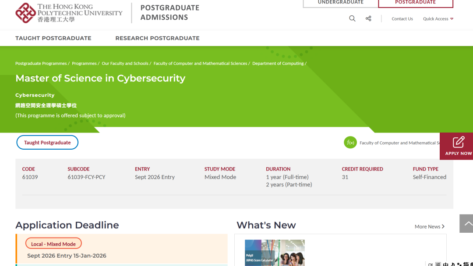Viewport: 473px width, 266px height.
Task: Click the Apply Now pencil icon
Action: click(x=458, y=142)
